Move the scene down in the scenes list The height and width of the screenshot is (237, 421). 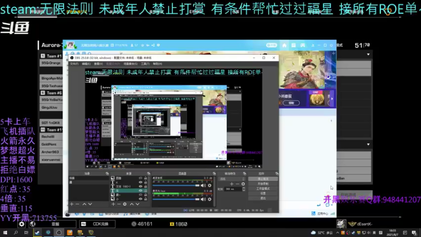pyautogui.click(x=90, y=204)
